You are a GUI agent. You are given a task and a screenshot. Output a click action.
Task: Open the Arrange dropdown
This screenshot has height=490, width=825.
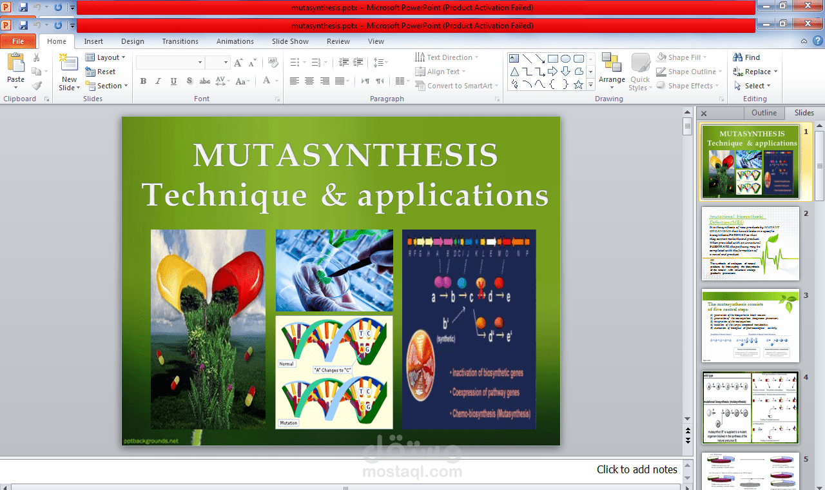612,71
